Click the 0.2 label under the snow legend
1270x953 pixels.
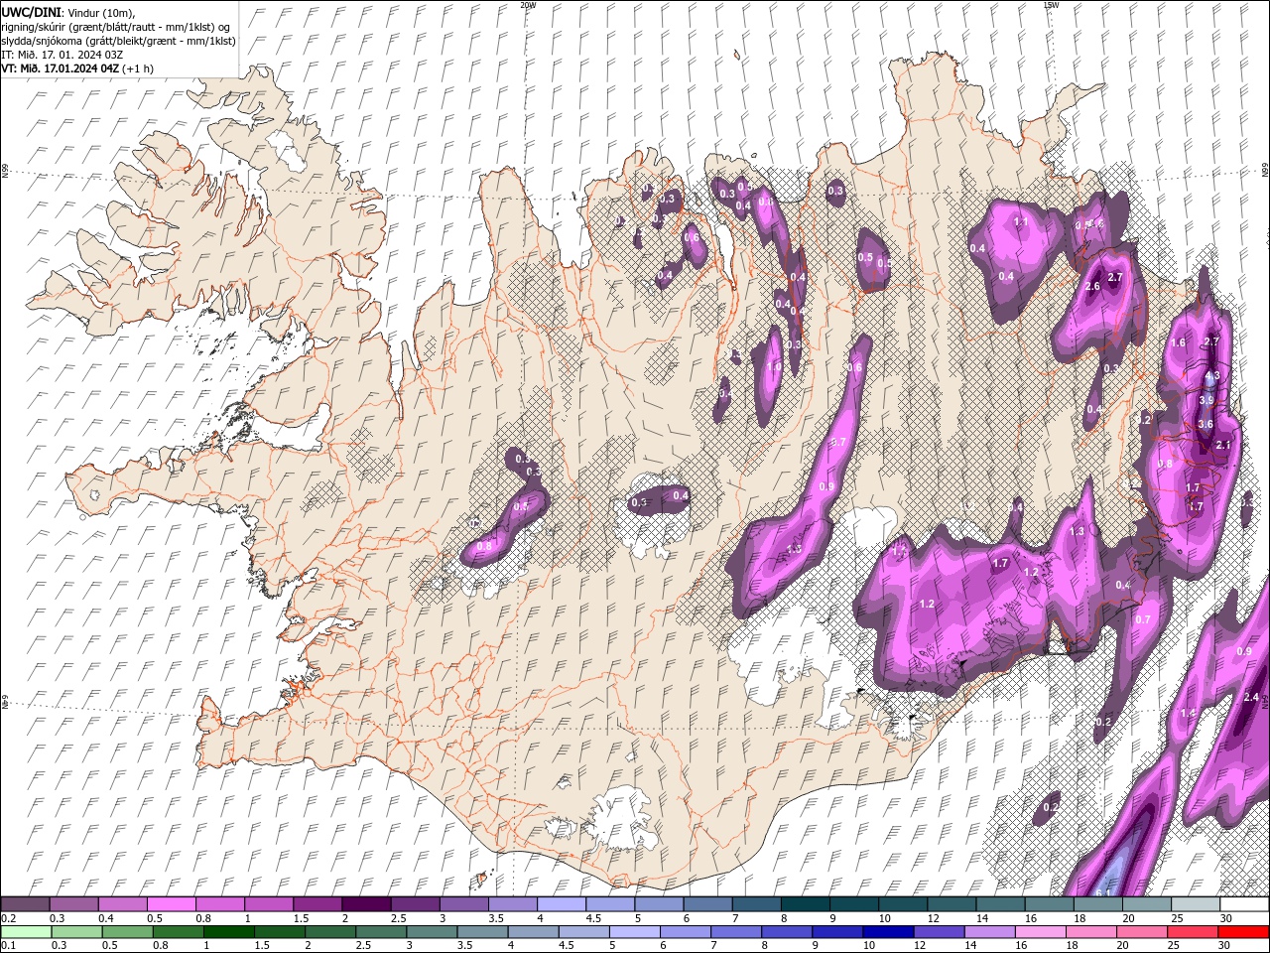tap(8, 918)
